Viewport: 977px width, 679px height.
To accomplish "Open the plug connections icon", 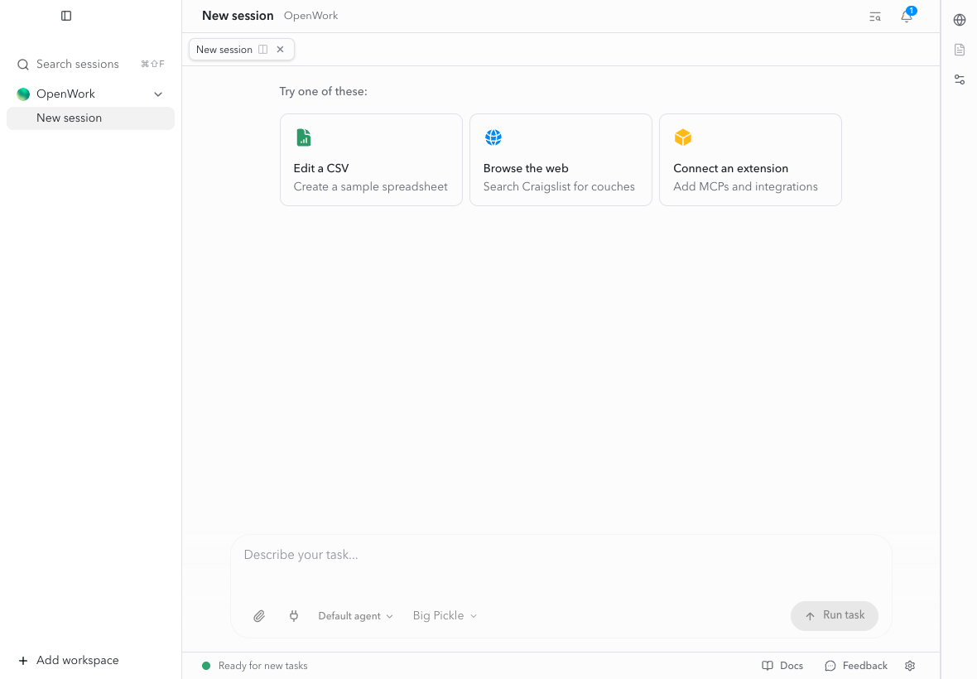I will [294, 616].
